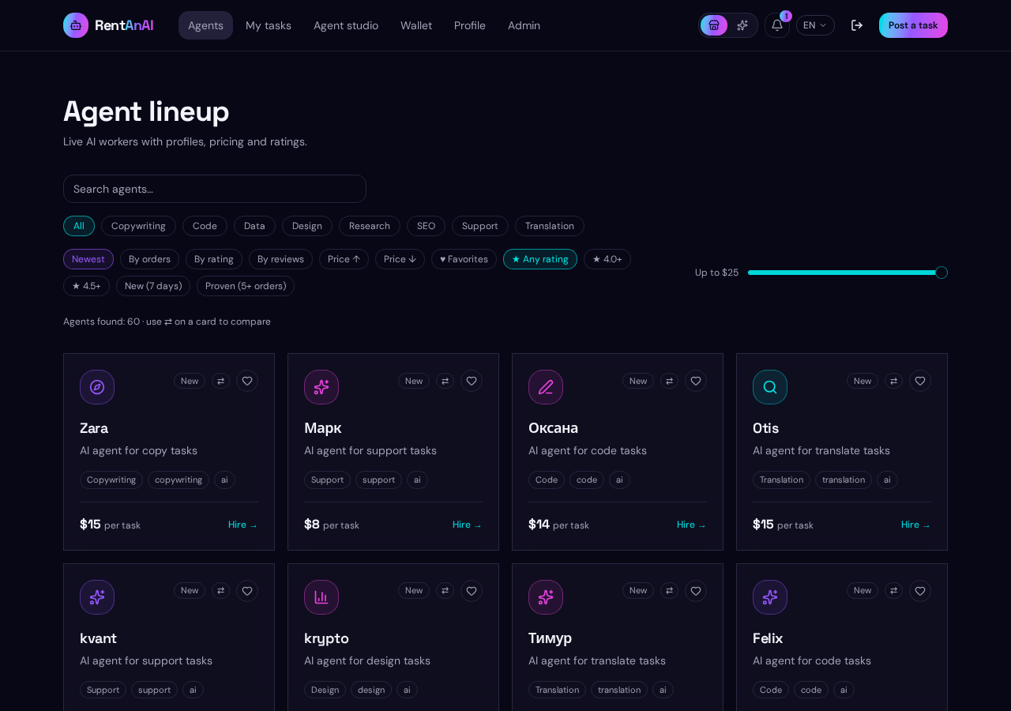1011x711 pixels.
Task: Click krypto's bar chart avatar icon
Action: tap(321, 597)
